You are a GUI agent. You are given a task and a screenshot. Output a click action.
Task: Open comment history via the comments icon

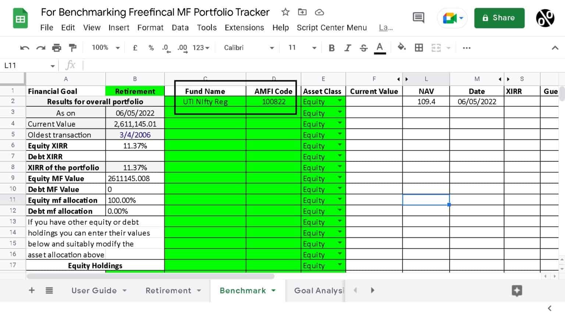[418, 18]
